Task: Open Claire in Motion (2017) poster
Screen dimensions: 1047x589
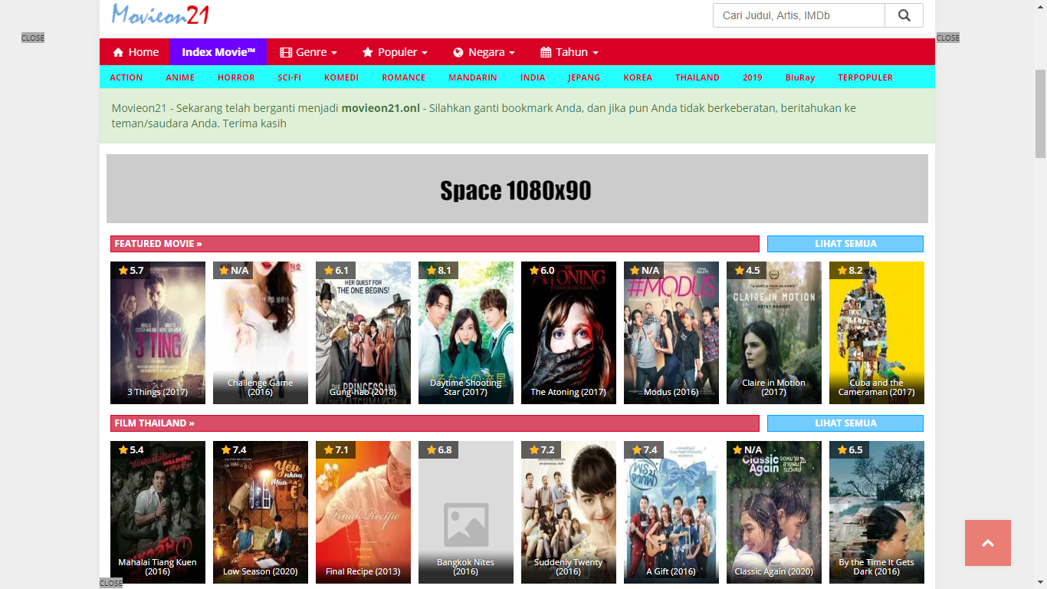Action: click(x=774, y=333)
